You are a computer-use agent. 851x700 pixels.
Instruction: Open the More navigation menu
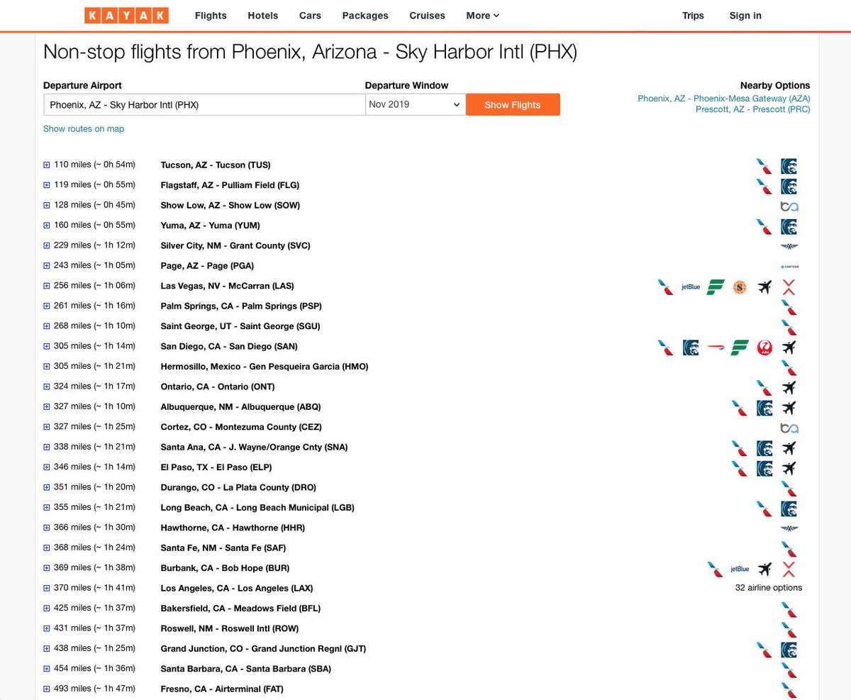pyautogui.click(x=482, y=16)
